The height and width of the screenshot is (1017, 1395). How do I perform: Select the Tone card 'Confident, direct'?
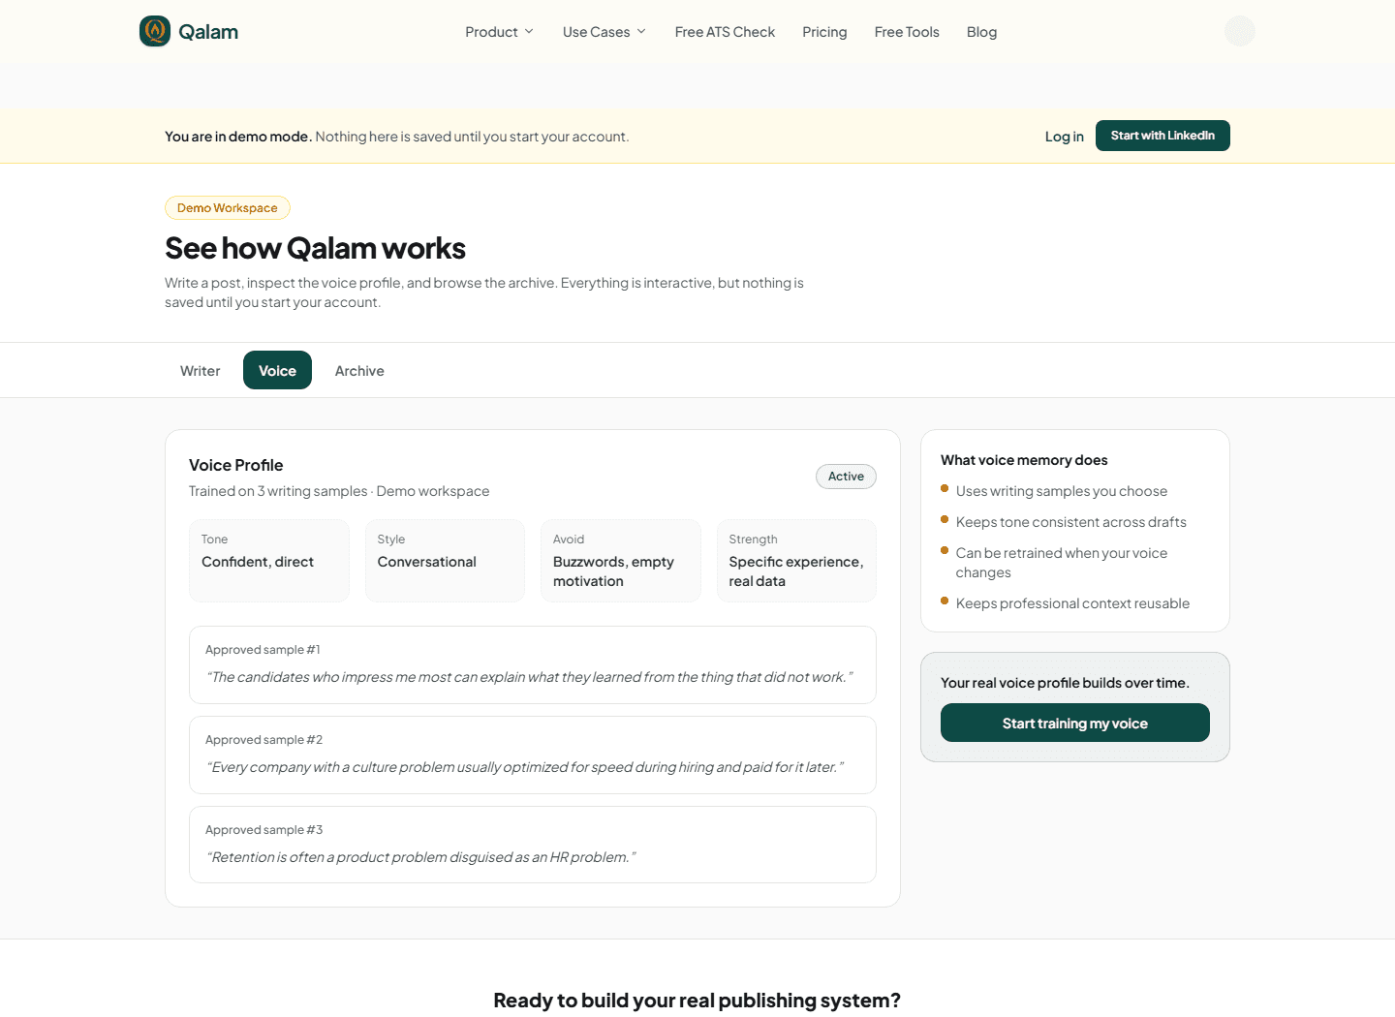(x=269, y=561)
